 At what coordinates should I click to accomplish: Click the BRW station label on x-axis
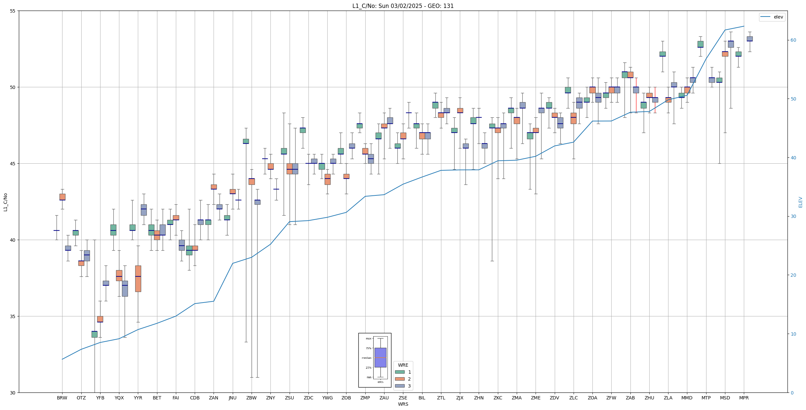pos(62,398)
